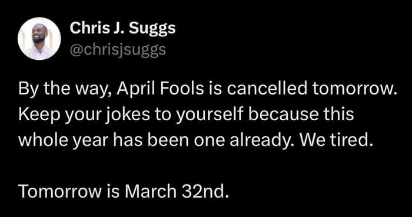Open Chris J. Suggs profile picture
Image resolution: width=412 pixels, height=217 pixels.
[x=39, y=39]
